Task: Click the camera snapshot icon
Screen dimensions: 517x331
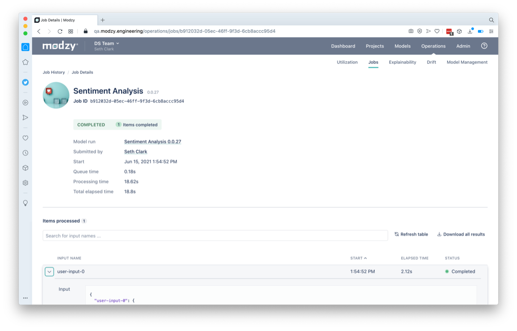Action: 411,31
